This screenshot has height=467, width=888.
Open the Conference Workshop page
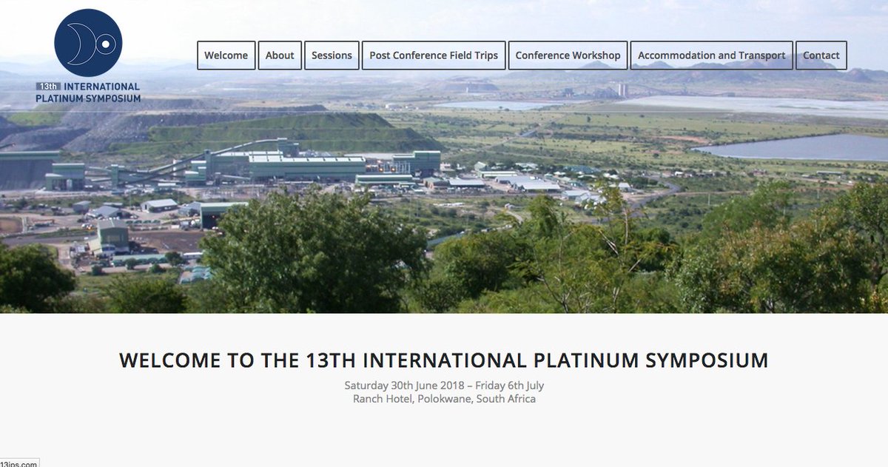tap(568, 56)
